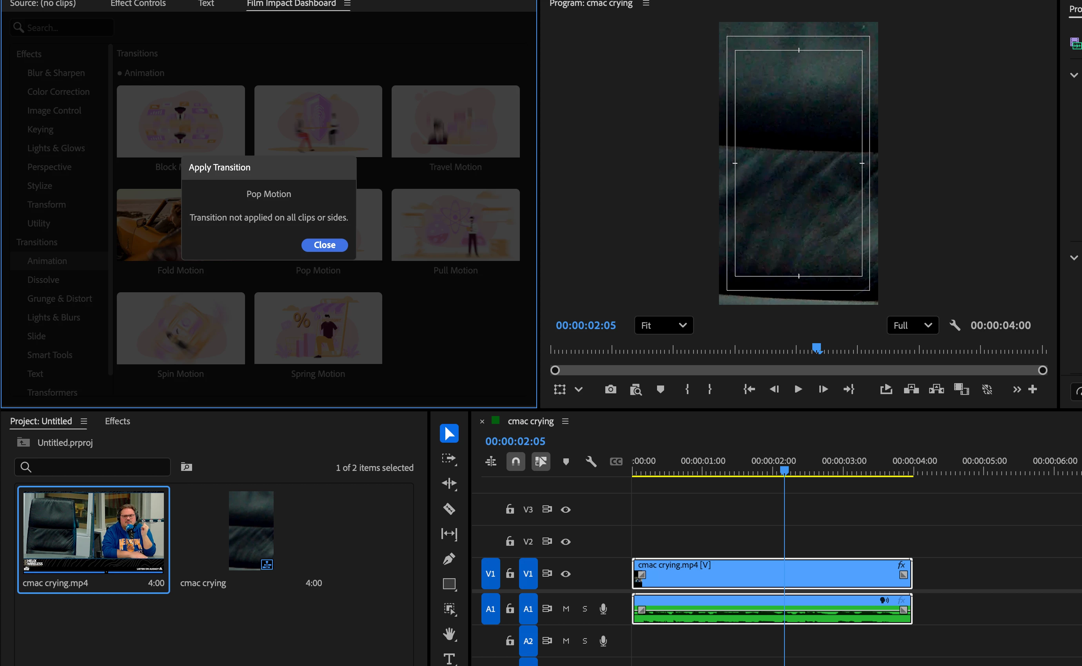The image size is (1082, 666).
Task: Click V1 source patching button
Action: pyautogui.click(x=490, y=574)
